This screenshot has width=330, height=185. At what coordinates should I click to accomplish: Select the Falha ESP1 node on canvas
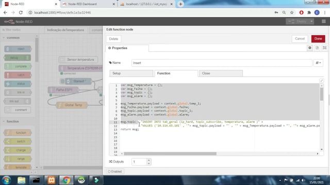point(63,90)
